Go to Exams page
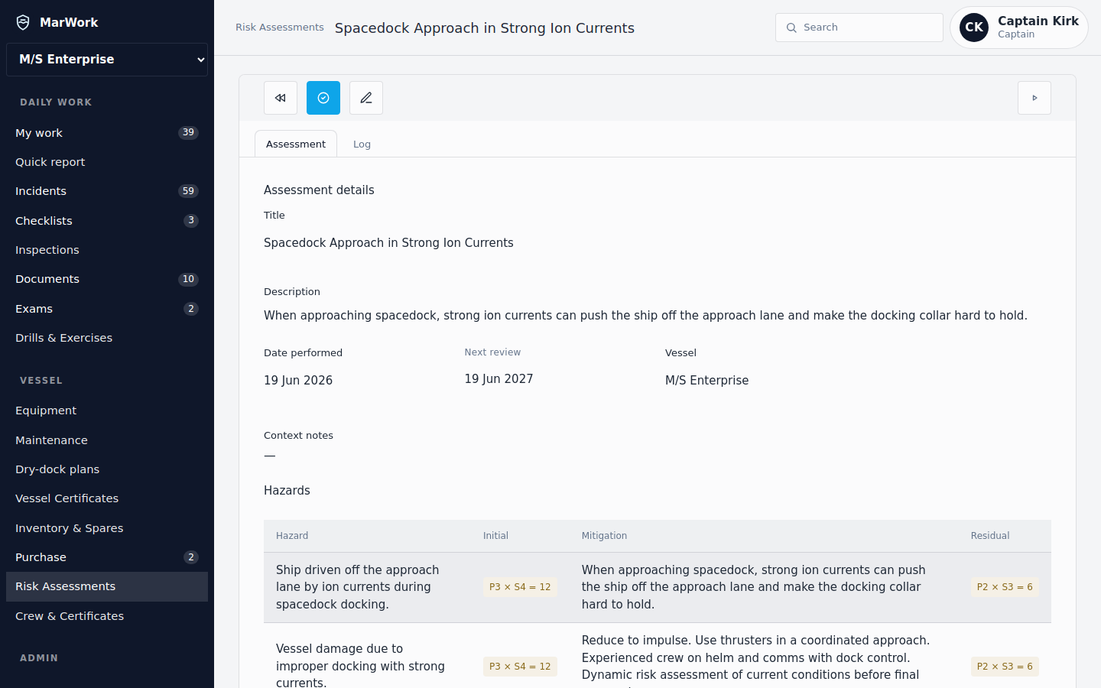The height and width of the screenshot is (688, 1101). [x=107, y=309]
